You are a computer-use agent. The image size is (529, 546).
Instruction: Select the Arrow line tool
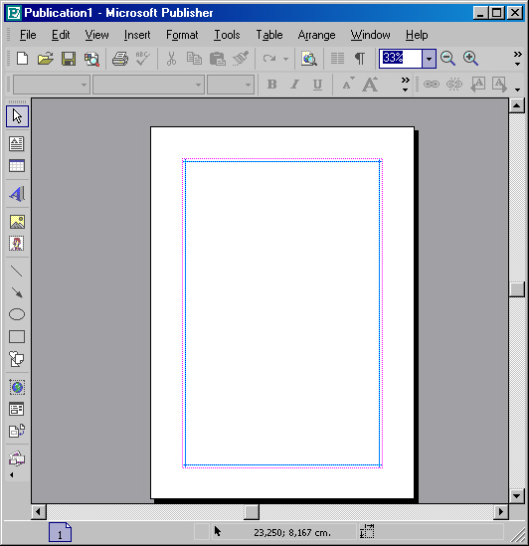pos(17,292)
